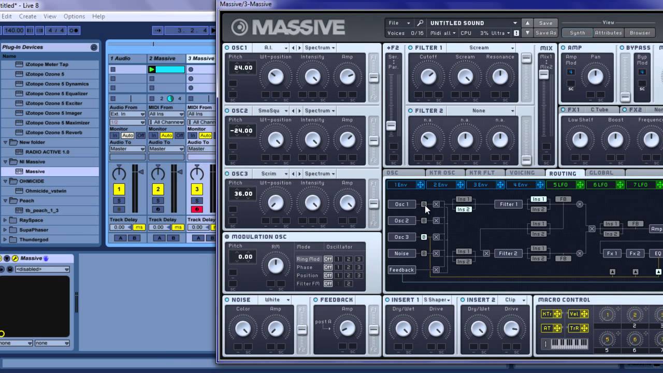
Task: Toggle the Feedback section power button
Action: (x=316, y=300)
